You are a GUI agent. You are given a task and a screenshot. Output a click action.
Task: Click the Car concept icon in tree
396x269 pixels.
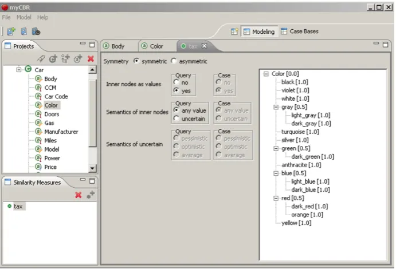pyautogui.click(x=28, y=69)
